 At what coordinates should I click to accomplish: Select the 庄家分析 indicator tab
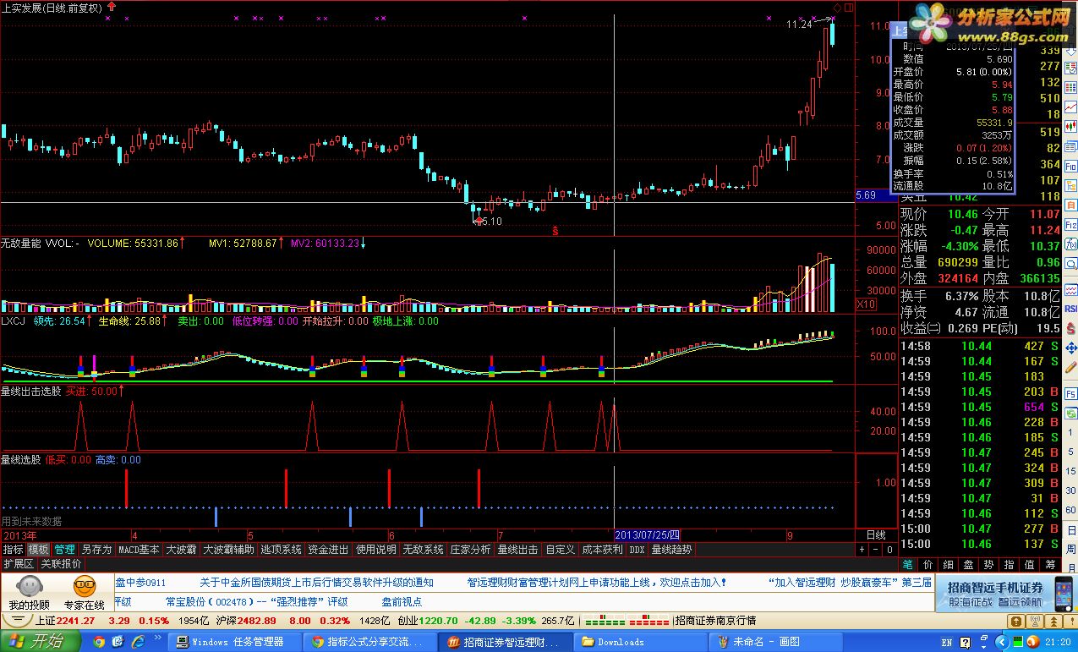point(470,550)
